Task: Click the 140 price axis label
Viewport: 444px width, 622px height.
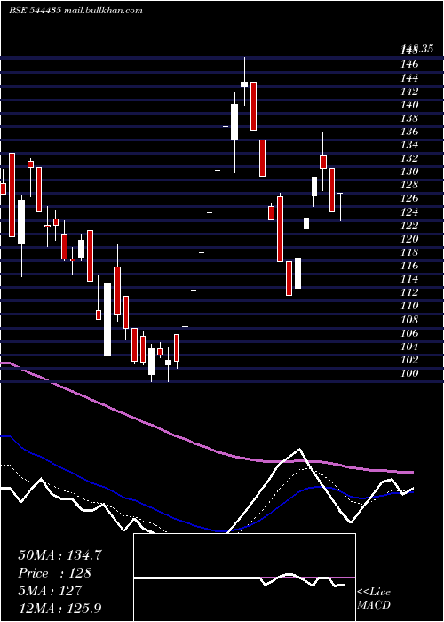Action: tap(410, 105)
